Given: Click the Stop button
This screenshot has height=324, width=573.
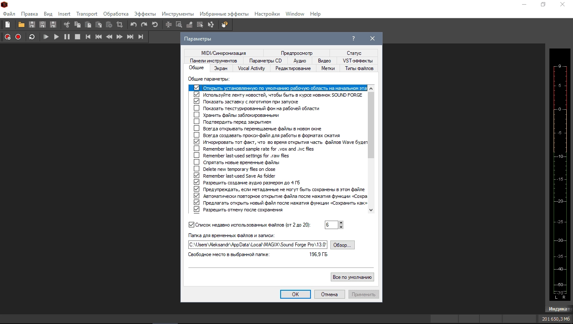Looking at the screenshot, I should (78, 37).
